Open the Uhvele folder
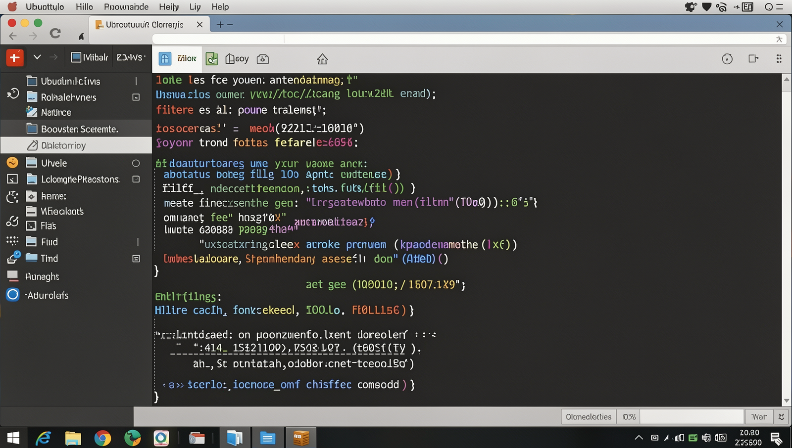 (47, 163)
